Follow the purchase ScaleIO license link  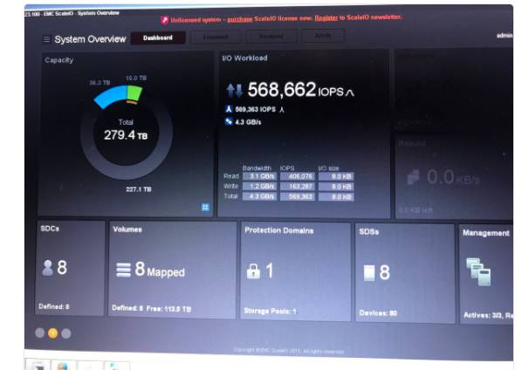(x=240, y=19)
